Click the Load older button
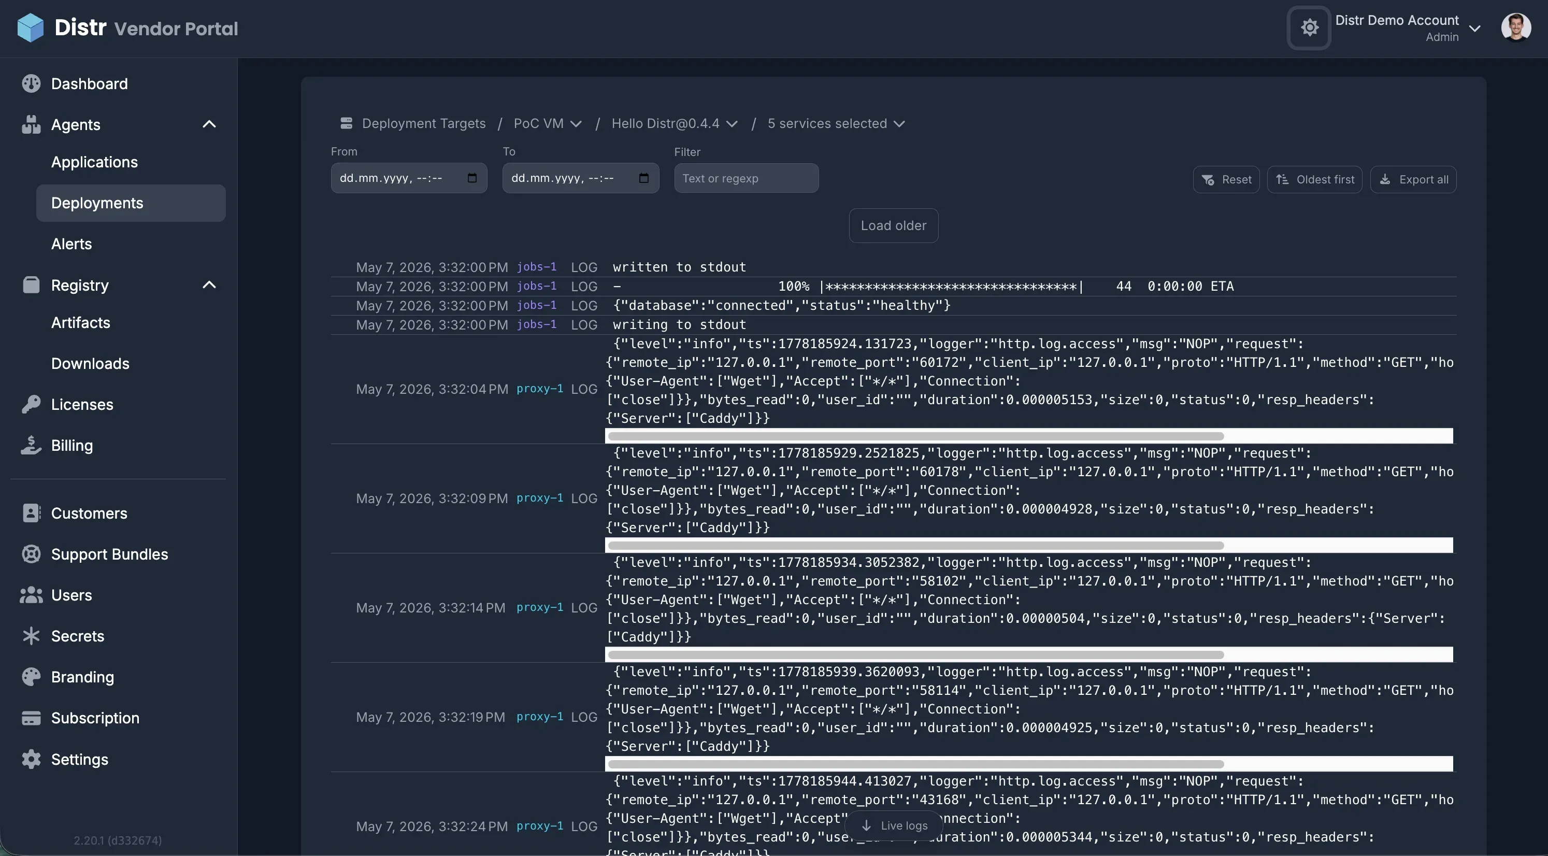 894,225
